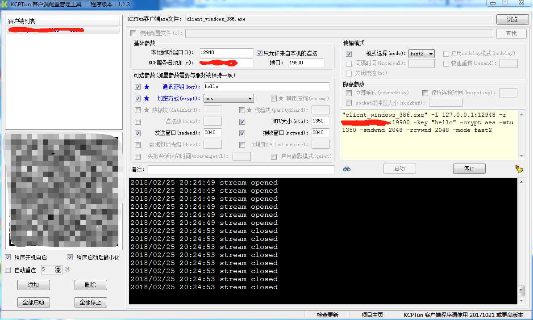Enable the 过期时间(autoexpire) checkbox
533x320 pixels.
click(x=242, y=145)
